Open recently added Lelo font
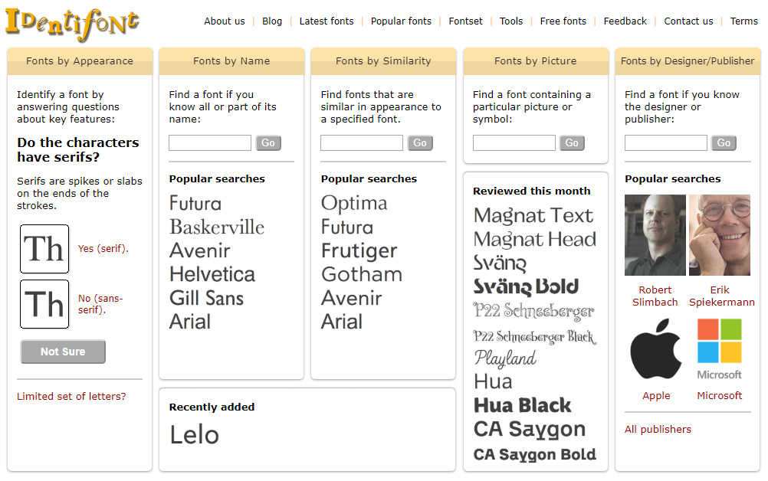 point(194,435)
